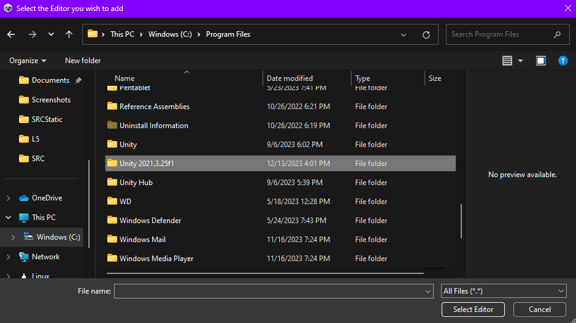Toggle the preview pane
The width and height of the screenshot is (576, 323).
click(x=541, y=61)
